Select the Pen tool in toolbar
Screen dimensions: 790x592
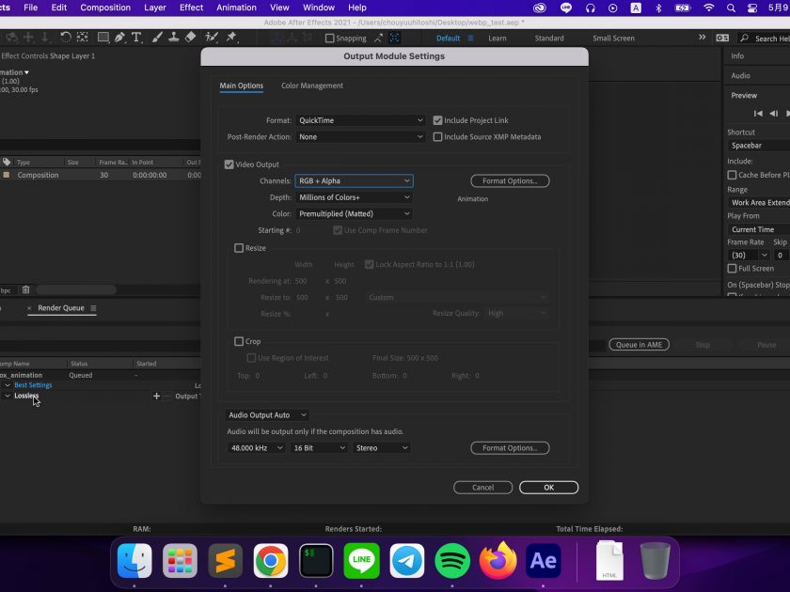(119, 38)
